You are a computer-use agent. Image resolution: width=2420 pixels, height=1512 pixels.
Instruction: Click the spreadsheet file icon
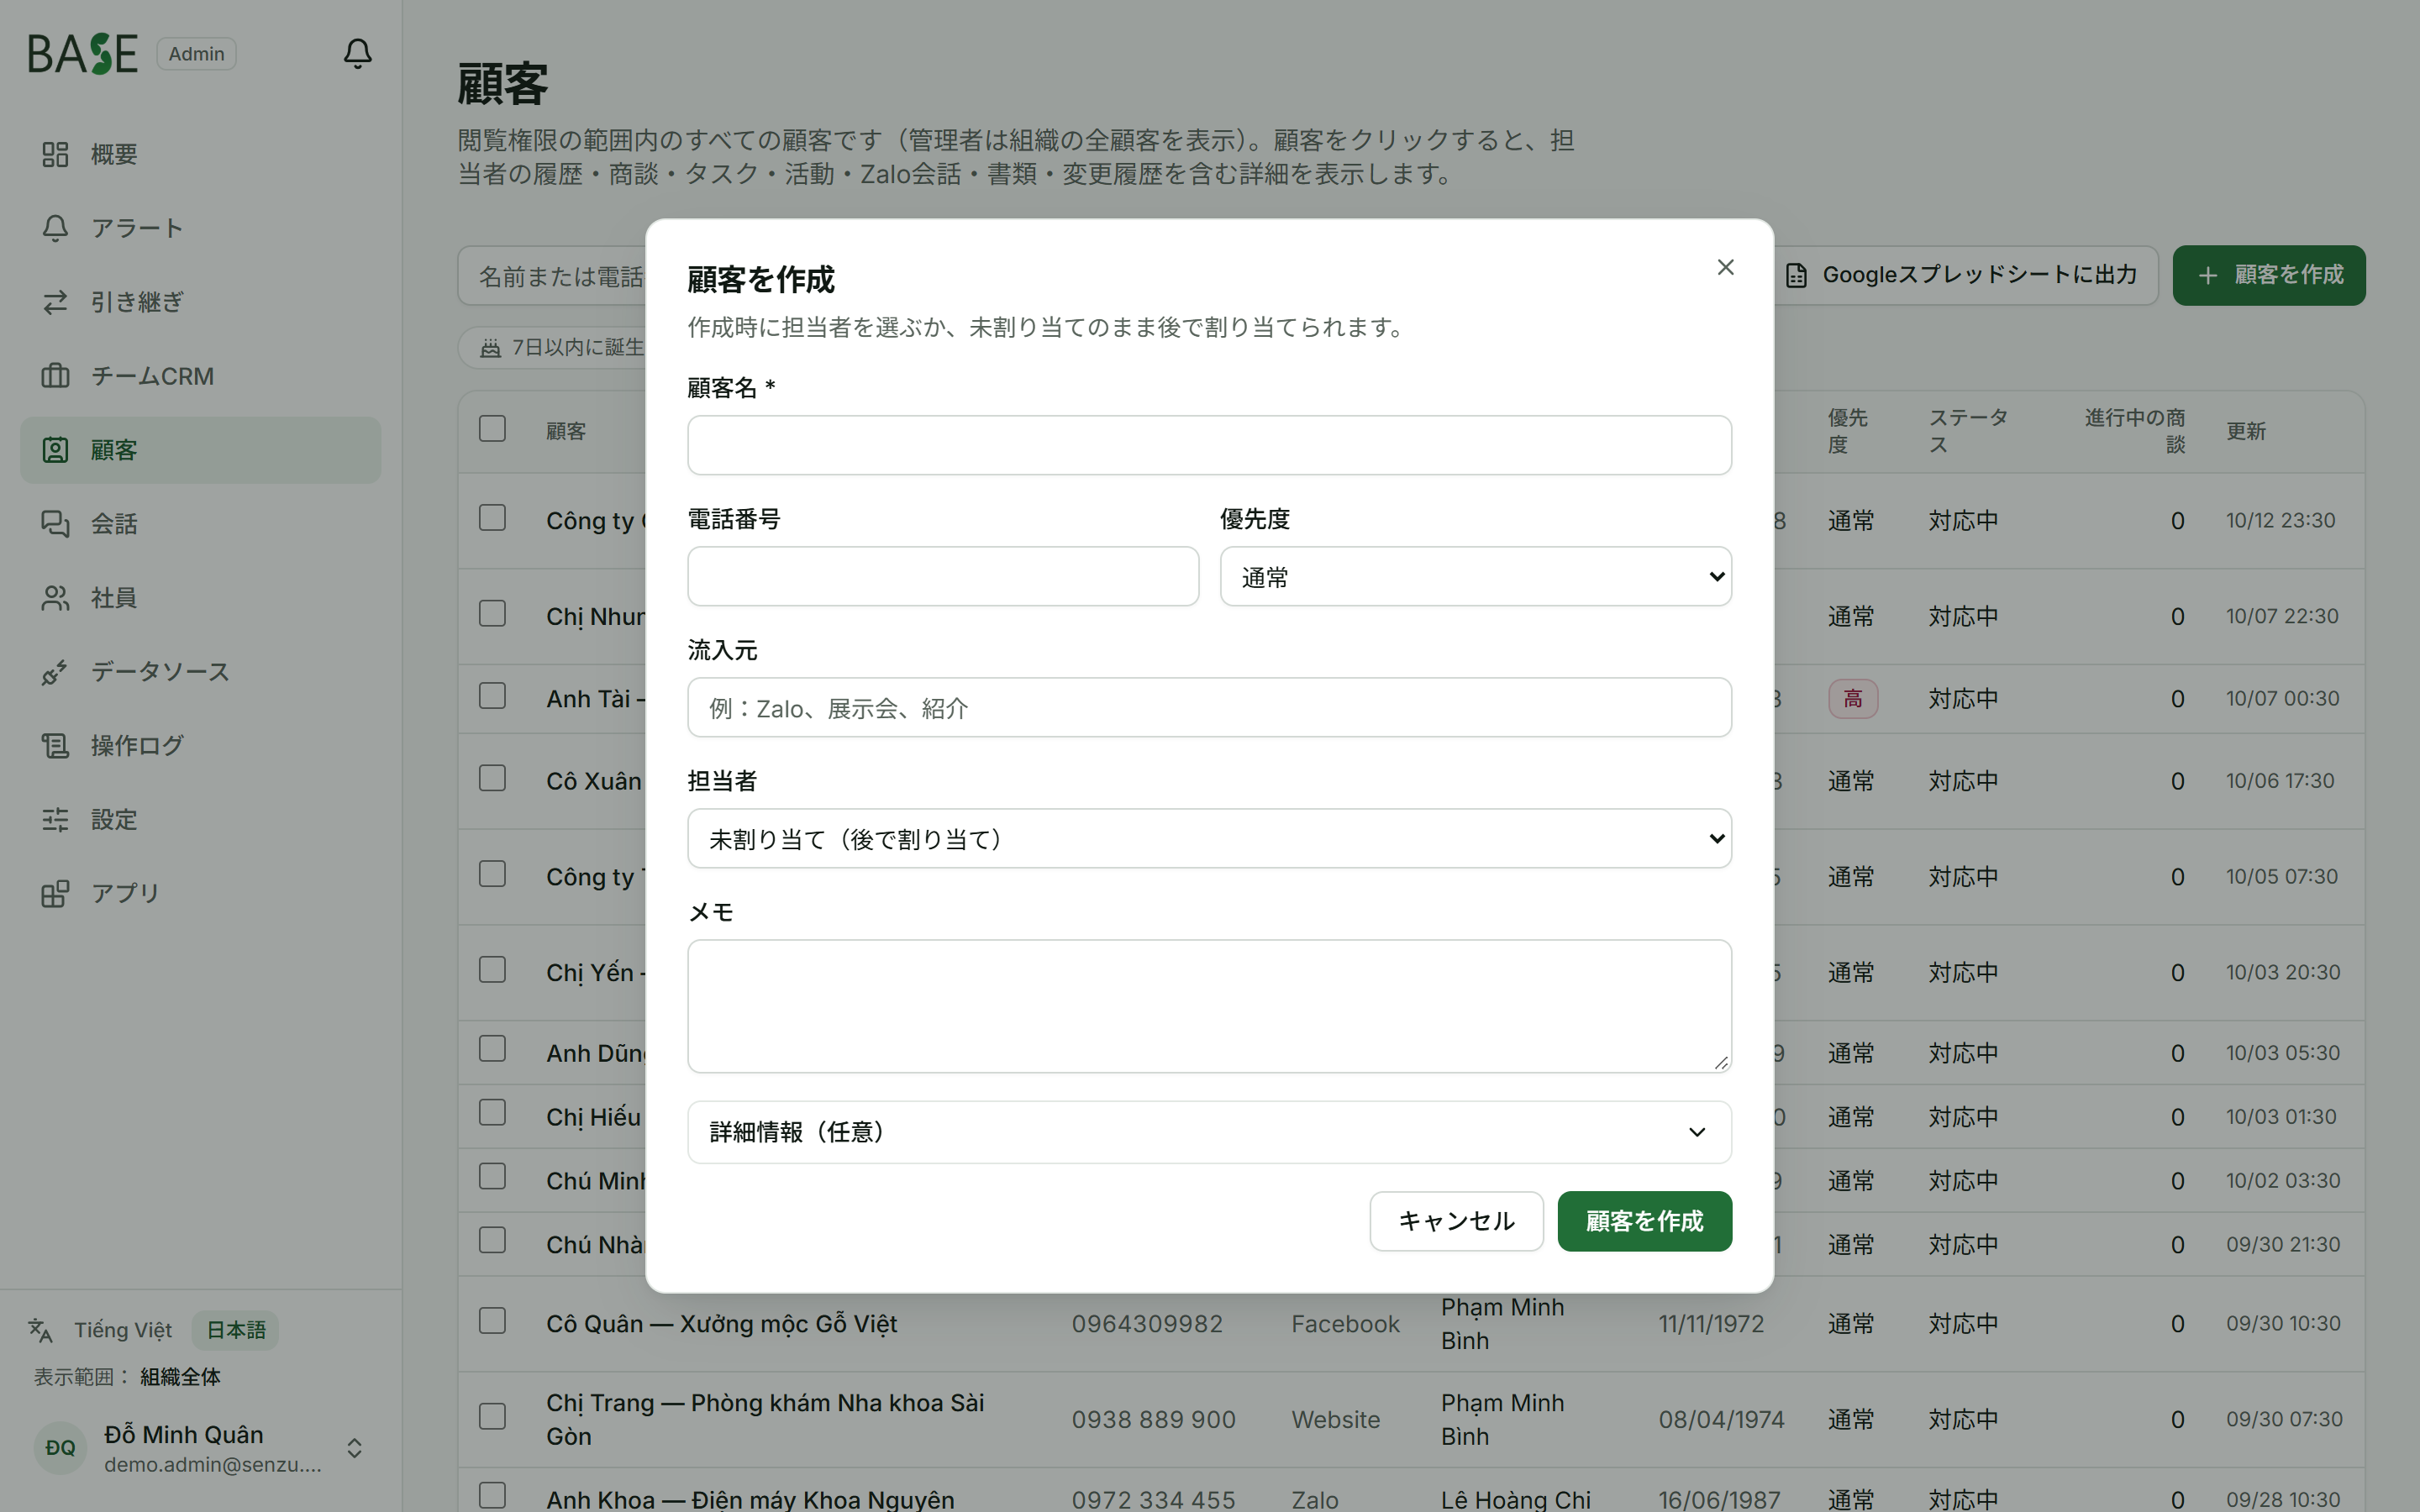[x=1796, y=275]
